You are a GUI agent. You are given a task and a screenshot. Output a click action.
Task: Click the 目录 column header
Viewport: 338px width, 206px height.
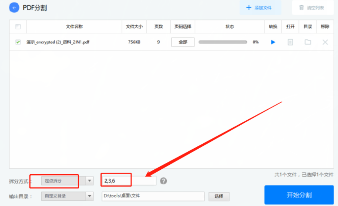pos(308,26)
